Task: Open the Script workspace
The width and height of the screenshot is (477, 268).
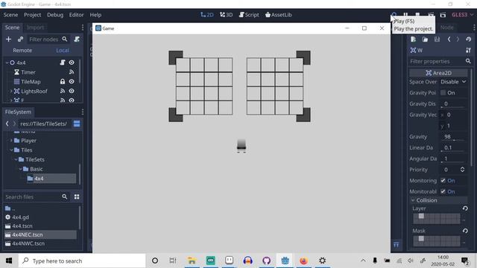Action: point(249,15)
